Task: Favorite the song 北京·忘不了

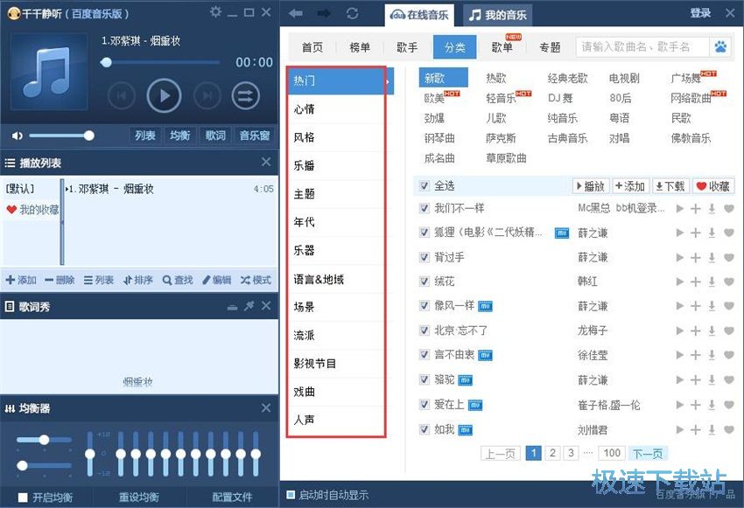Action: 729,331
